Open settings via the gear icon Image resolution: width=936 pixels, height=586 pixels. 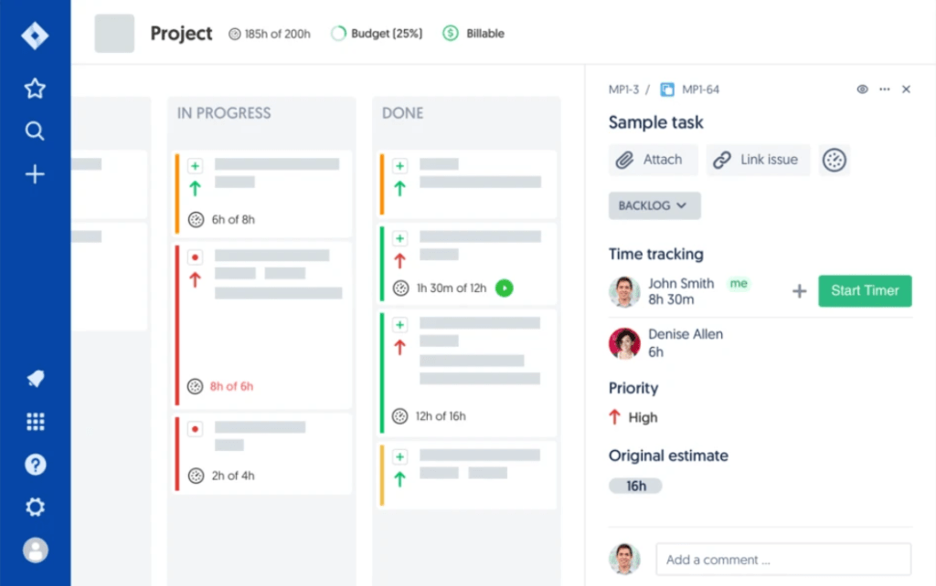tap(34, 507)
